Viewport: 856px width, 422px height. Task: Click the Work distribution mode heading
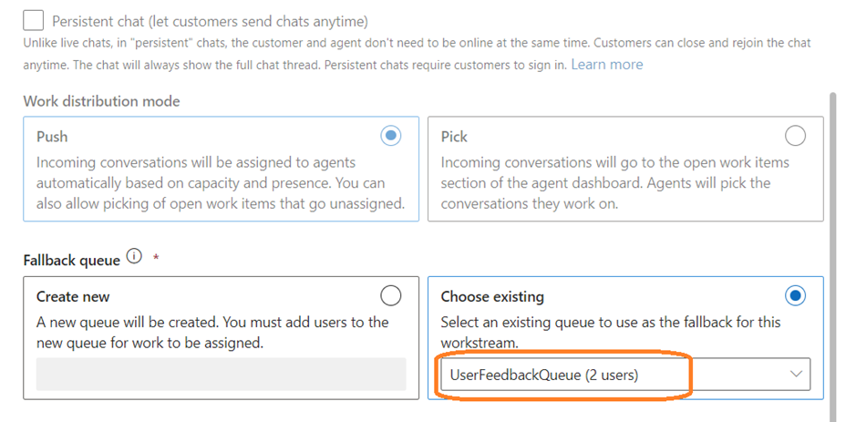tap(101, 101)
